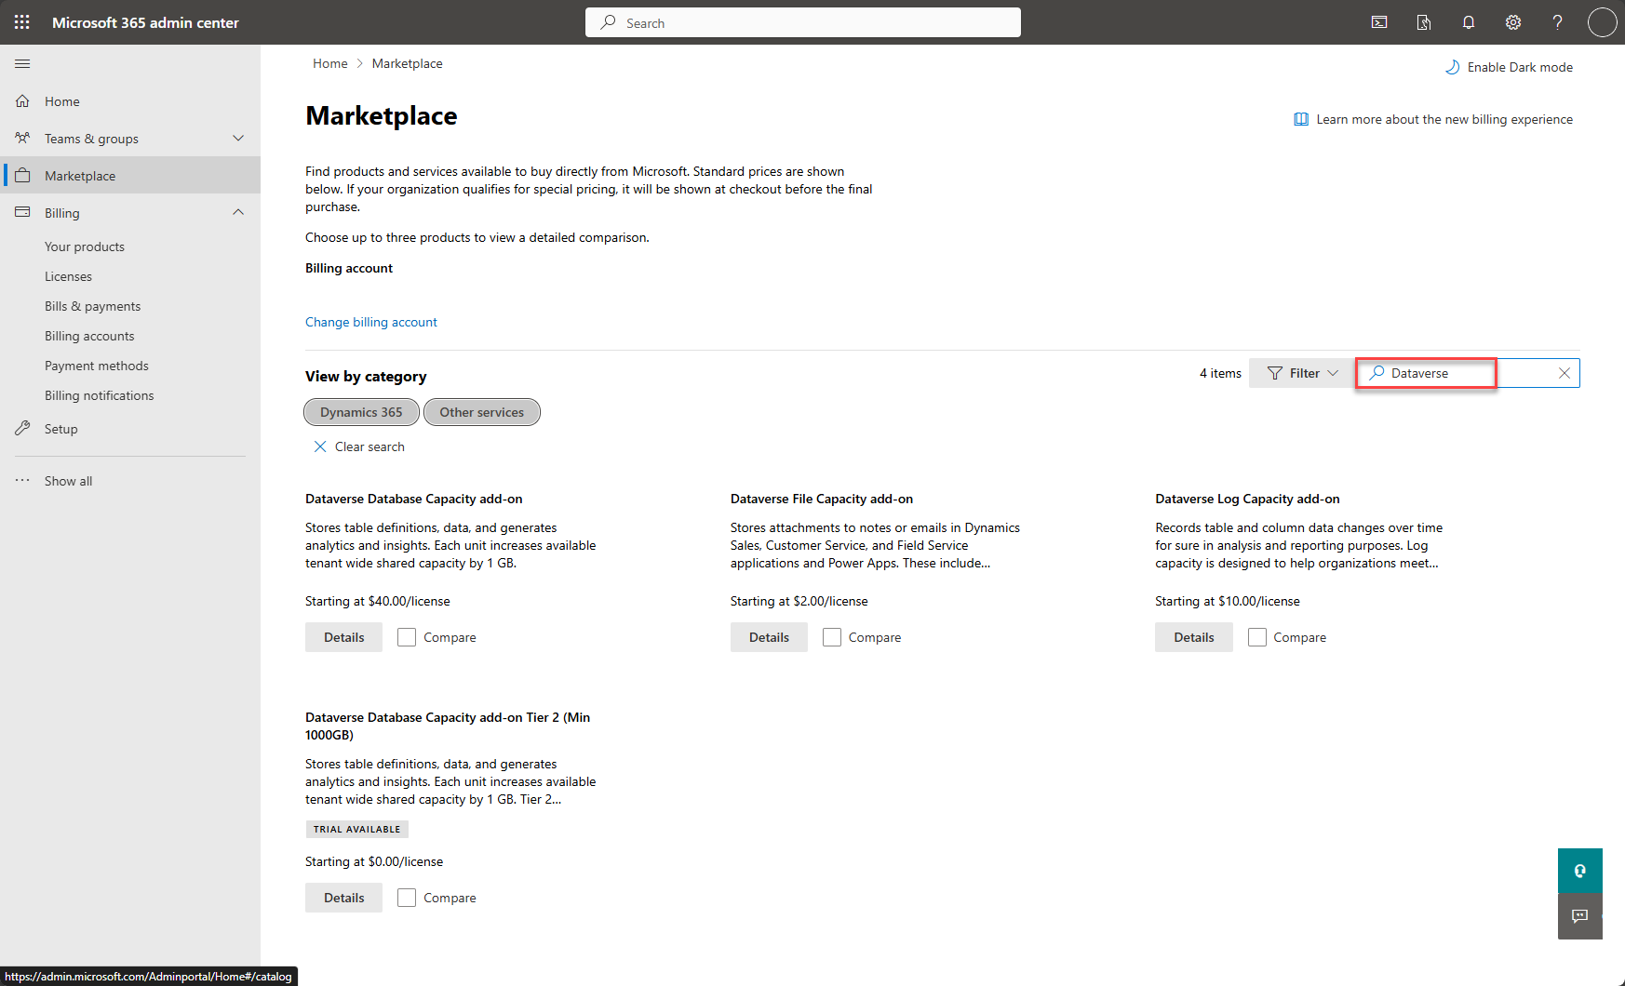1625x986 pixels.
Task: Open the document download icon in header
Action: coord(1424,22)
